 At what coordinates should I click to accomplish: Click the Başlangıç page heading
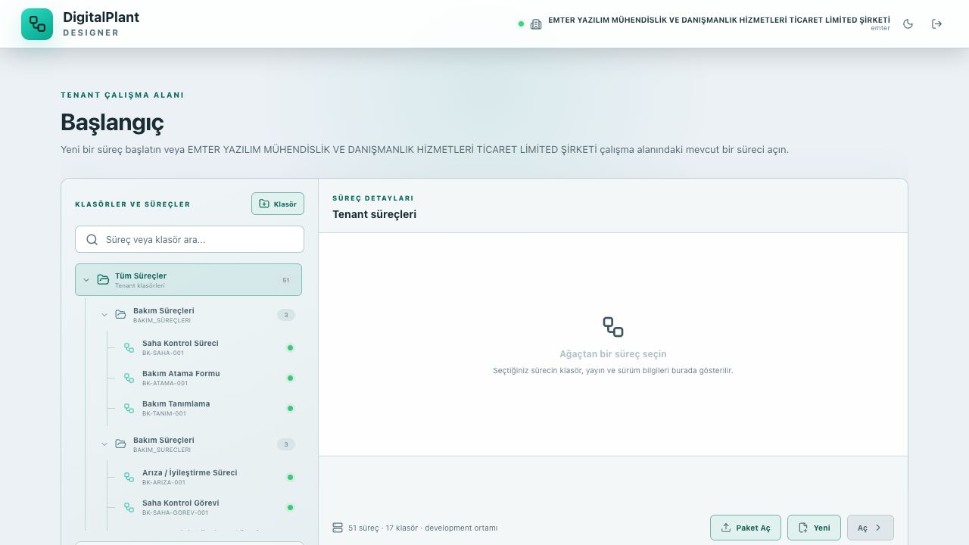tap(112, 122)
